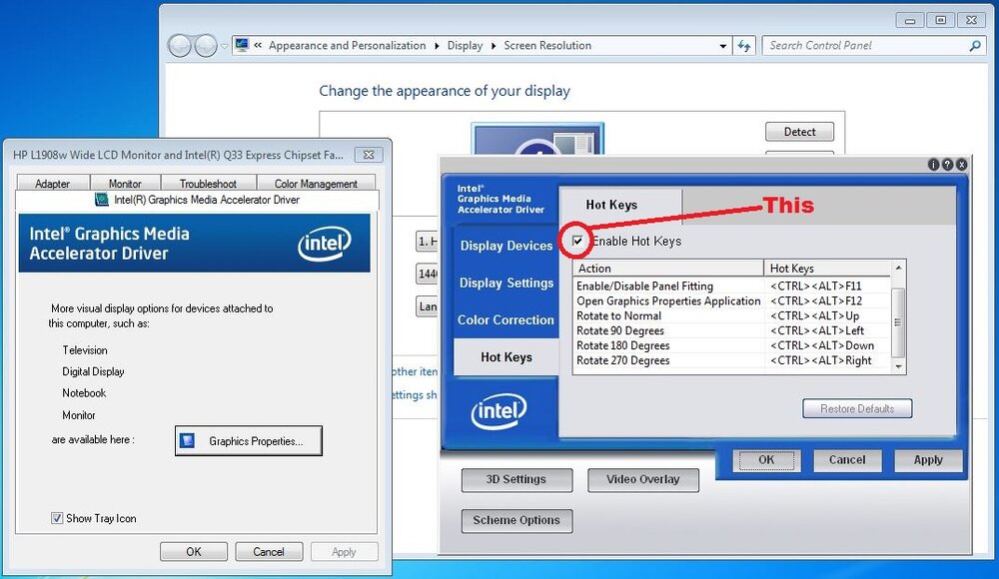Click OK in monitor properties dialog

[194, 552]
